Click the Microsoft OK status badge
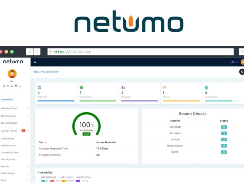Image resolution: width=244 pixels, height=183 pixels. click(x=224, y=127)
